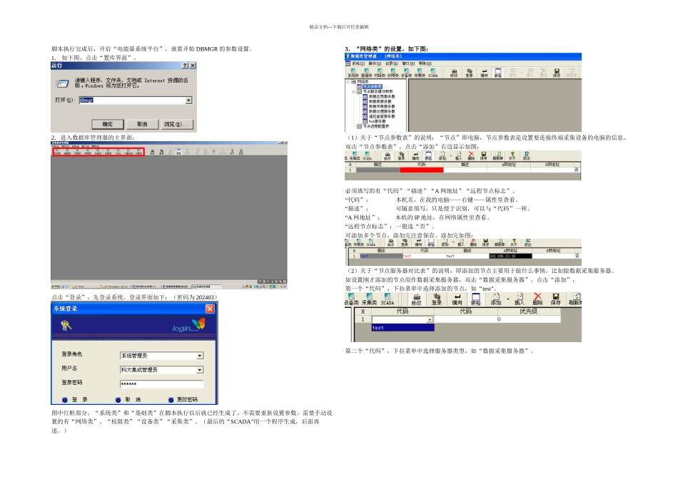Select 数据采集服务器 in the tree
This screenshot has width=678, height=479.
(x=382, y=106)
